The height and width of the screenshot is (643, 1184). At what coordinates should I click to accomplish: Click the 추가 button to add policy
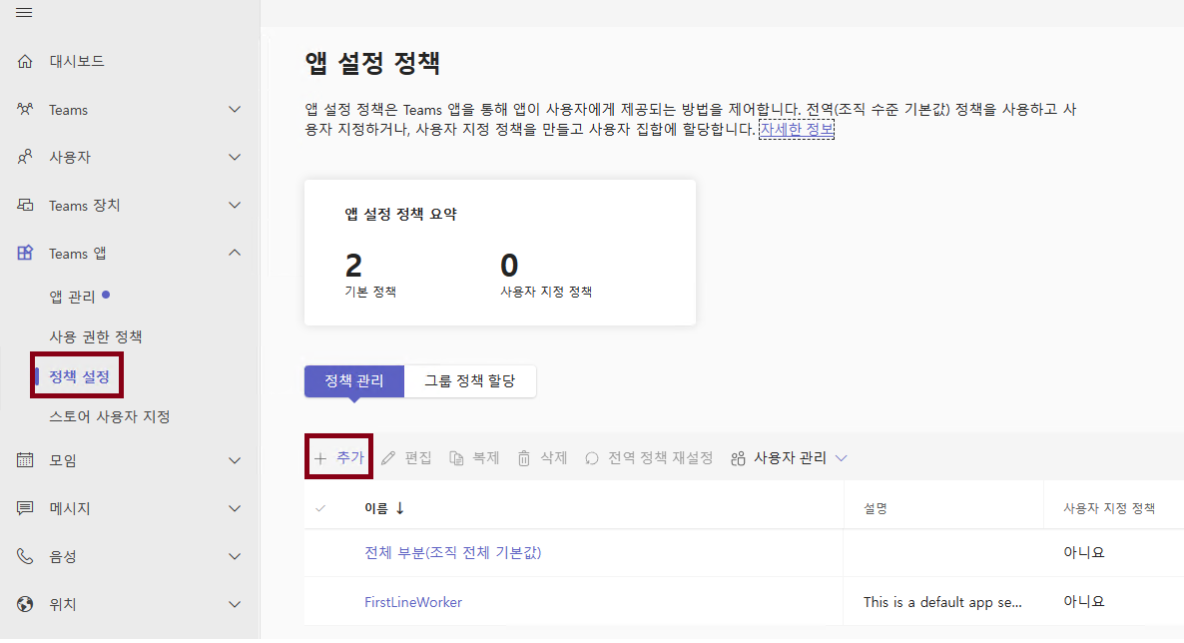[x=337, y=458]
